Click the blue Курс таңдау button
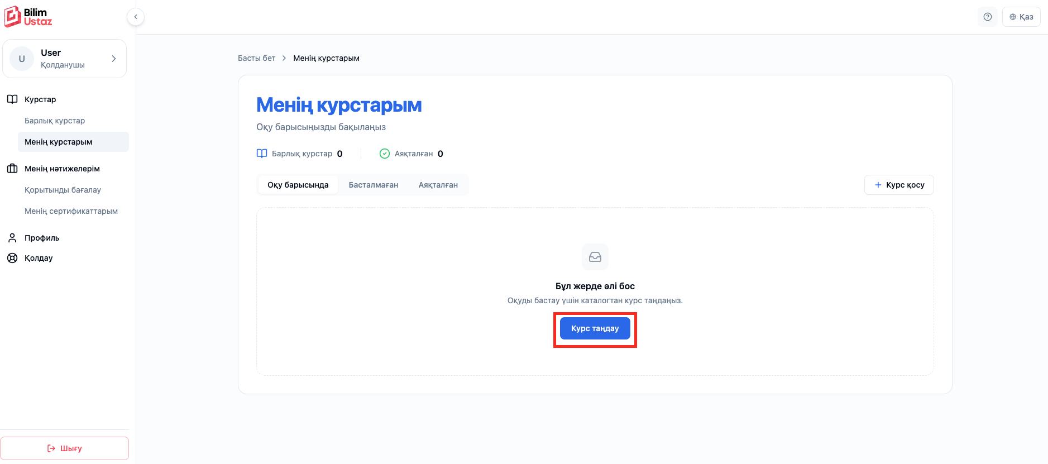This screenshot has height=464, width=1048. [x=595, y=328]
